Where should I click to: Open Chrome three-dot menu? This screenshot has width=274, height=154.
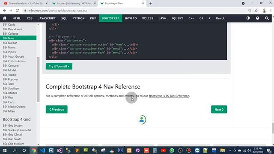271,10
